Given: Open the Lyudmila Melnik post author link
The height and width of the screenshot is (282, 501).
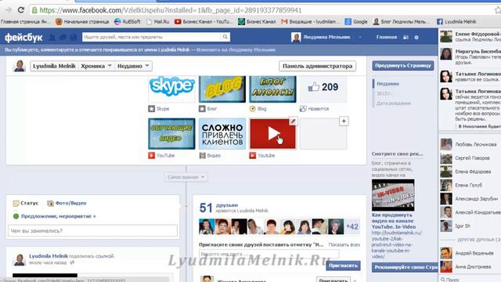Looking at the screenshot, I should coord(49,256).
